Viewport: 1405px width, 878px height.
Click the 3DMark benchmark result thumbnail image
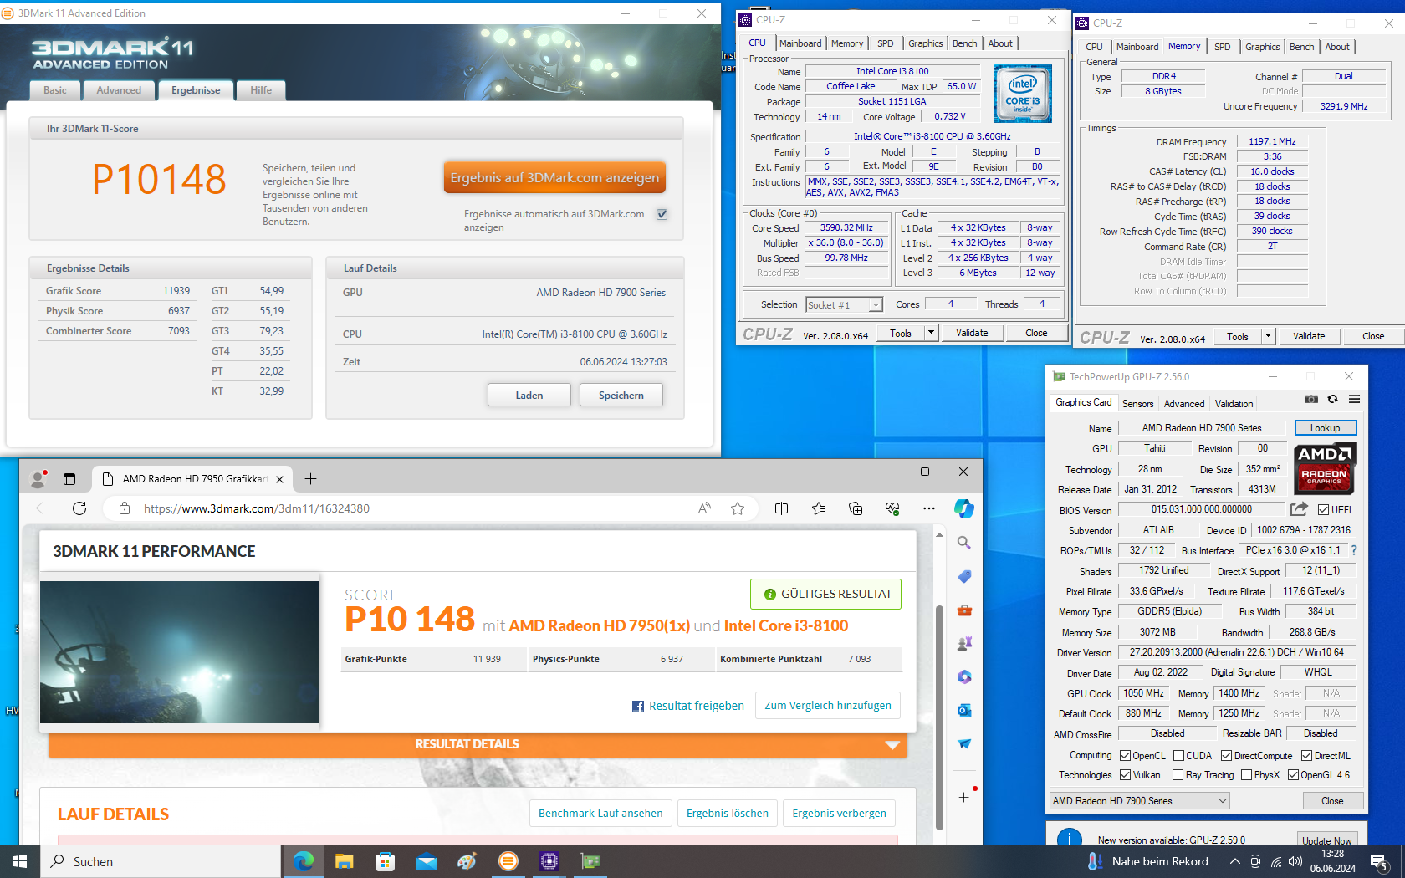point(180,652)
